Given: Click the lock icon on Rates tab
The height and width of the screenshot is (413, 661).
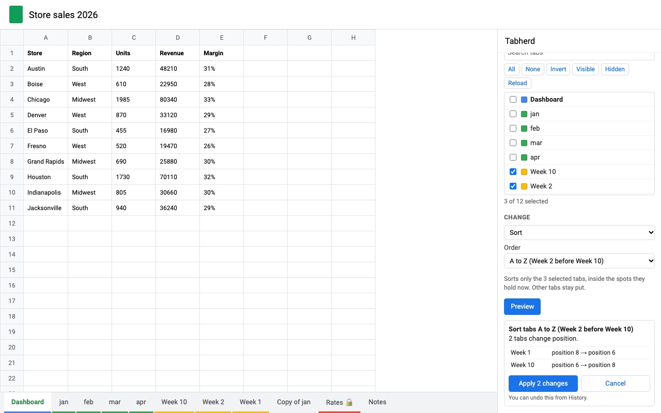Looking at the screenshot, I should [x=349, y=402].
